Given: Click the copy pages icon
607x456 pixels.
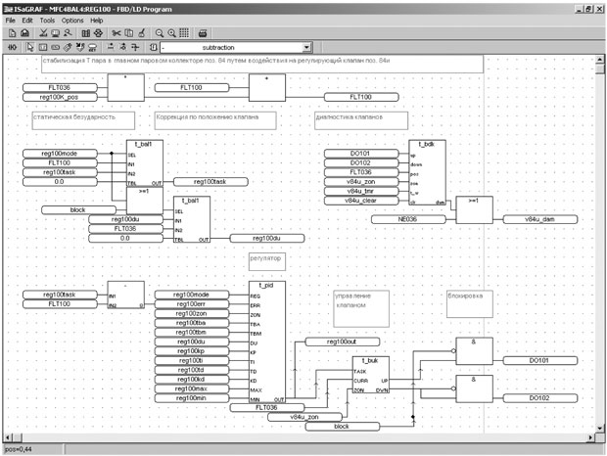Looking at the screenshot, I should pyautogui.click(x=129, y=33).
